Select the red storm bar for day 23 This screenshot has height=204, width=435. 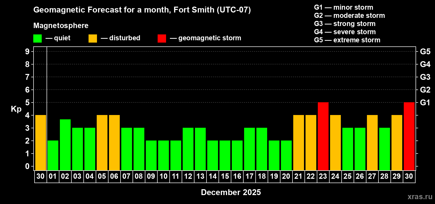pos(323,136)
